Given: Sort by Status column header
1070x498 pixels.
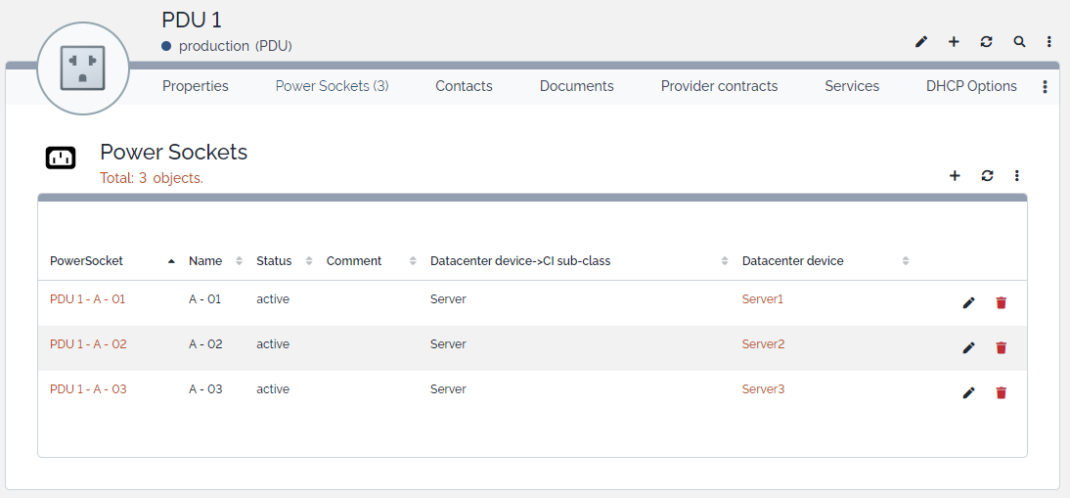Looking at the screenshot, I should pyautogui.click(x=274, y=261).
